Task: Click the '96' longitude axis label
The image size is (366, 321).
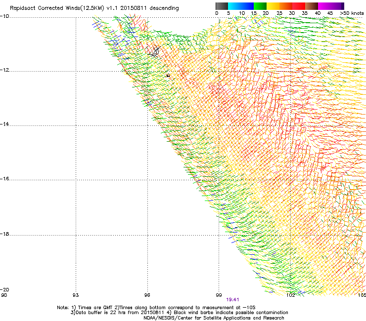Action: tap(147, 295)
